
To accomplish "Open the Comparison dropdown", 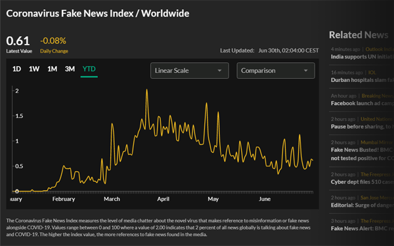I will point(276,71).
